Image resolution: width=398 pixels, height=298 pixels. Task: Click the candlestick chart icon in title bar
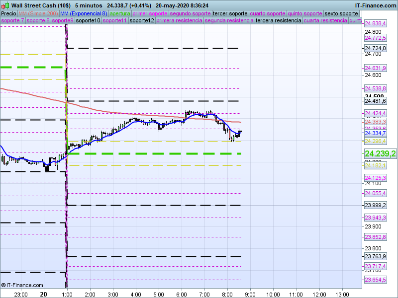pos(5,5)
